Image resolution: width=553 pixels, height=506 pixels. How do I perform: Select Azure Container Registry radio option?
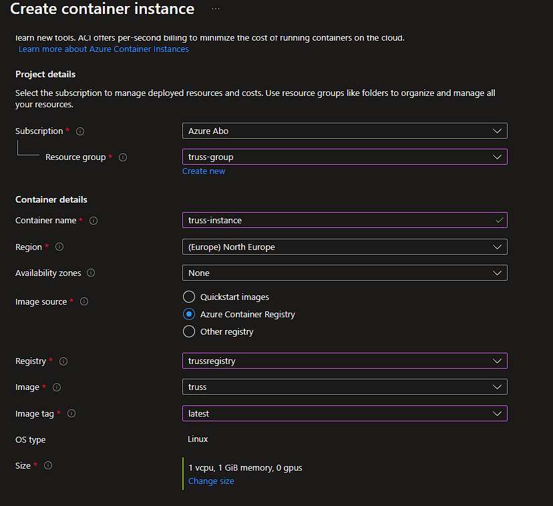[x=189, y=314]
